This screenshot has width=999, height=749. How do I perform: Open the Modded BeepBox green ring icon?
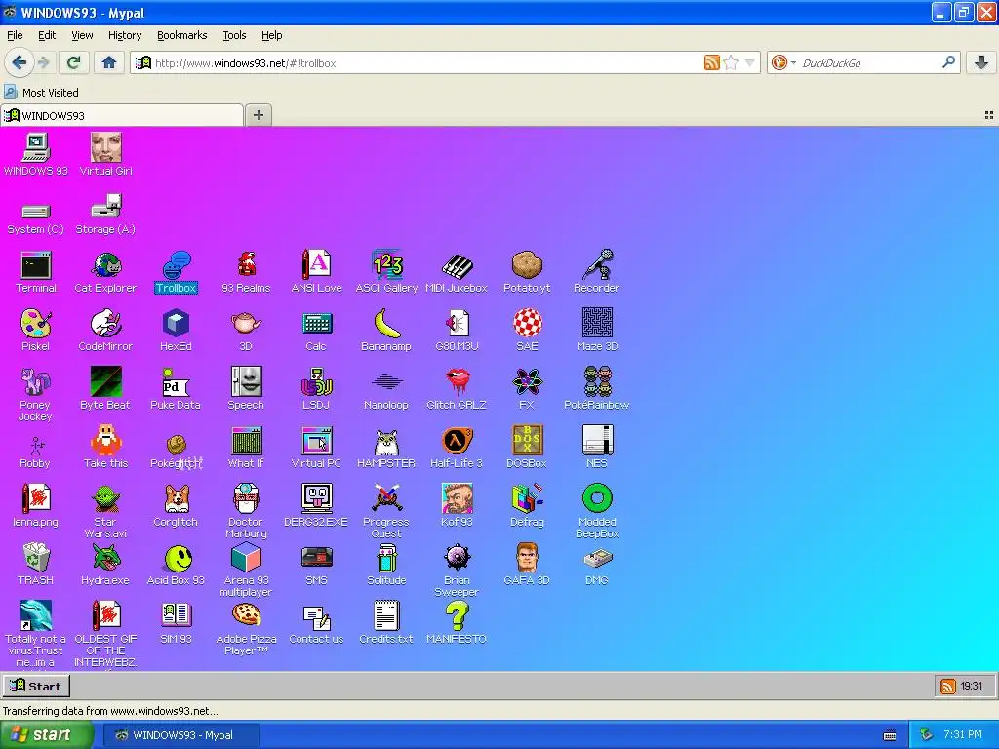(x=597, y=511)
